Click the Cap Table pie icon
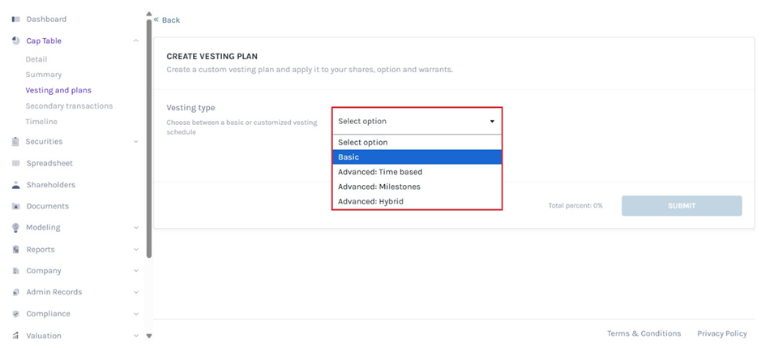Image resolution: width=761 pixels, height=348 pixels. (x=16, y=41)
